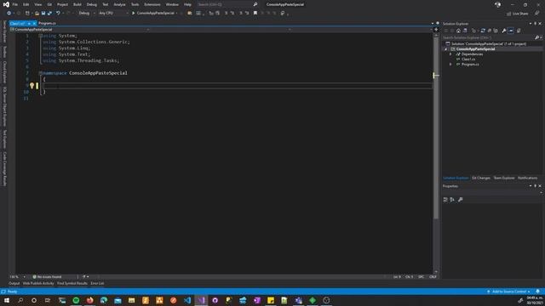Click the lightbulb quick actions icon on line 9

click(32, 85)
